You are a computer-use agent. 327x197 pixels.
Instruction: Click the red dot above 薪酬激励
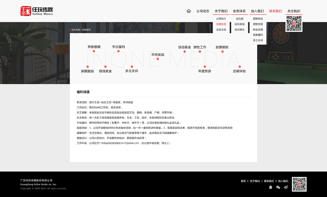88,67
